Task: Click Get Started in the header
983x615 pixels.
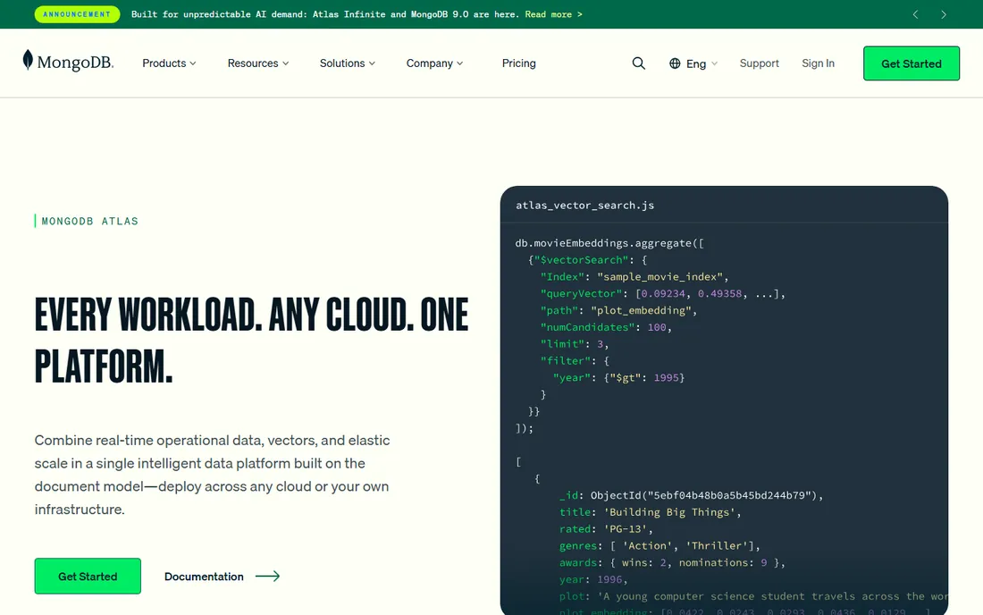Action: tap(912, 63)
